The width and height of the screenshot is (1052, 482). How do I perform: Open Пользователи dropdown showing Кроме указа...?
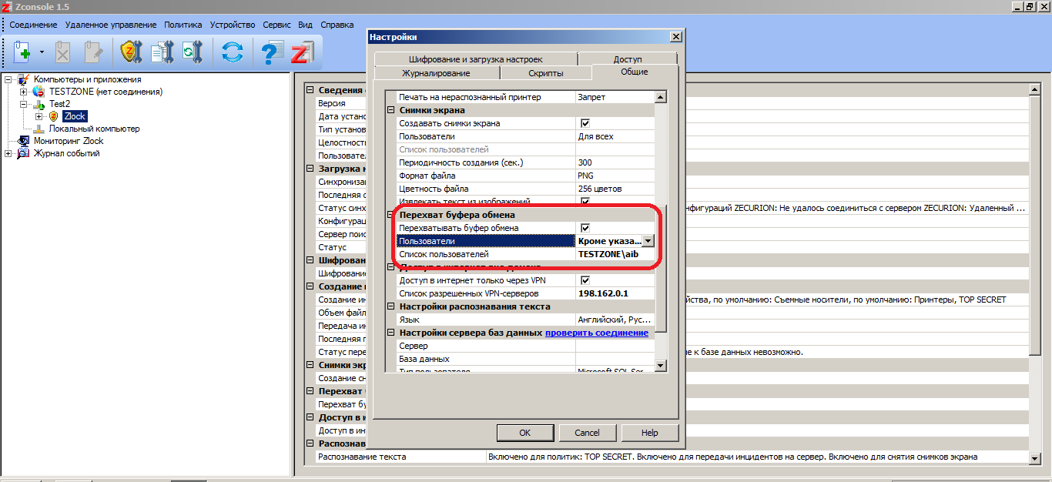click(648, 241)
